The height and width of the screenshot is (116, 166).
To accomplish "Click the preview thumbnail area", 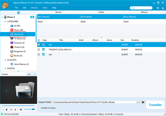I will (19, 90).
